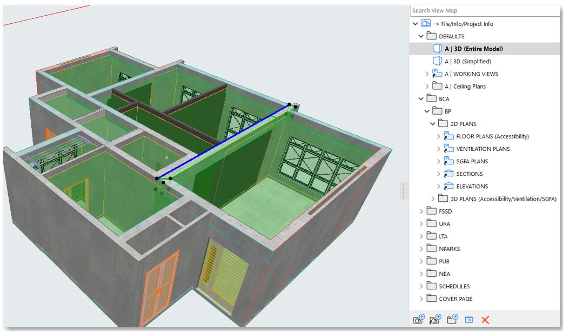The height and width of the screenshot is (331, 563).
Task: Click the red Delete X icon
Action: point(485,320)
